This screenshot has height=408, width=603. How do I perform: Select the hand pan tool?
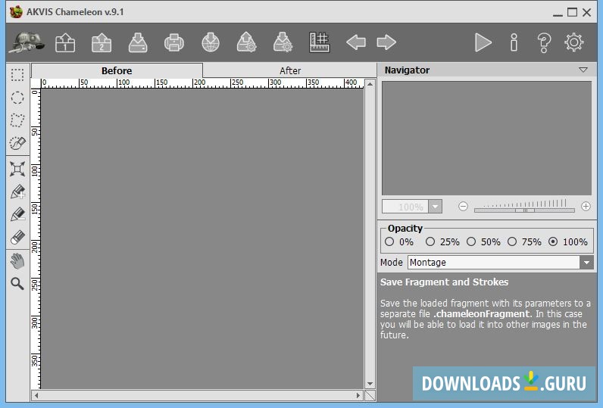tap(17, 261)
